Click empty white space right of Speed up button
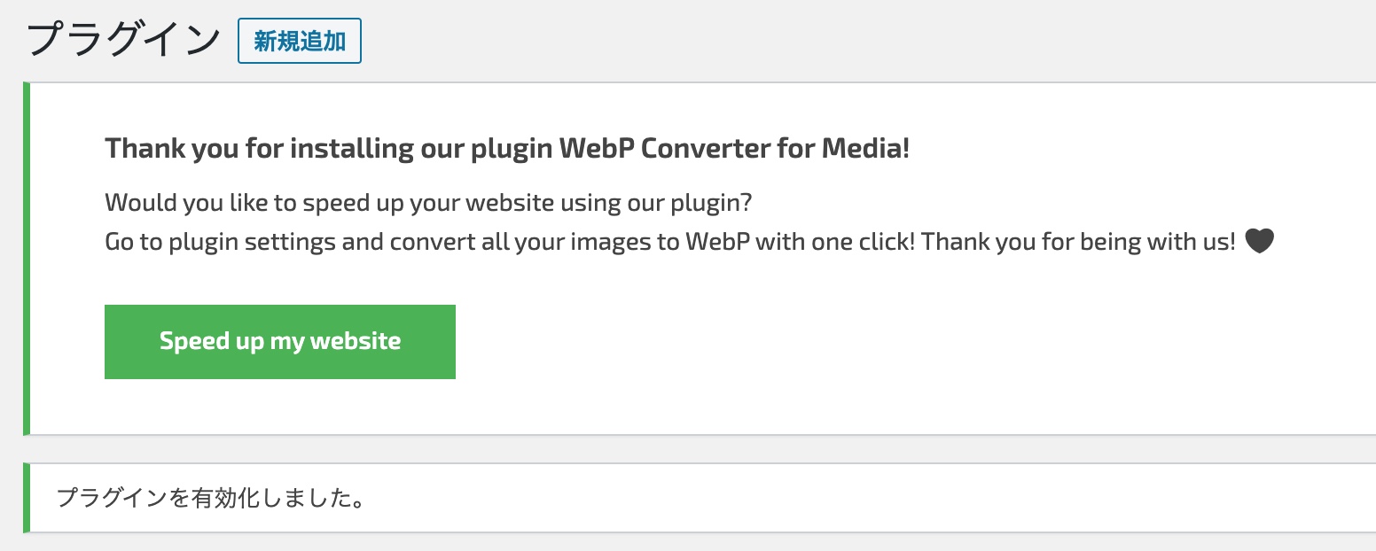The image size is (1376, 551). [798, 342]
